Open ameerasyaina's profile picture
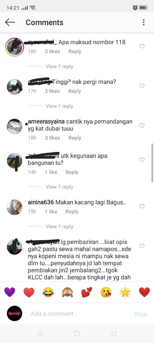 (x=15, y=126)
